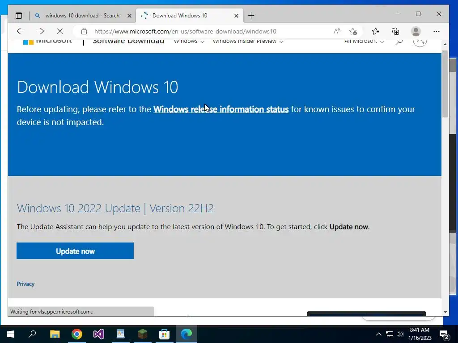Launch Google Chrome from taskbar
Screen dimensions: 458x343
coord(77,334)
